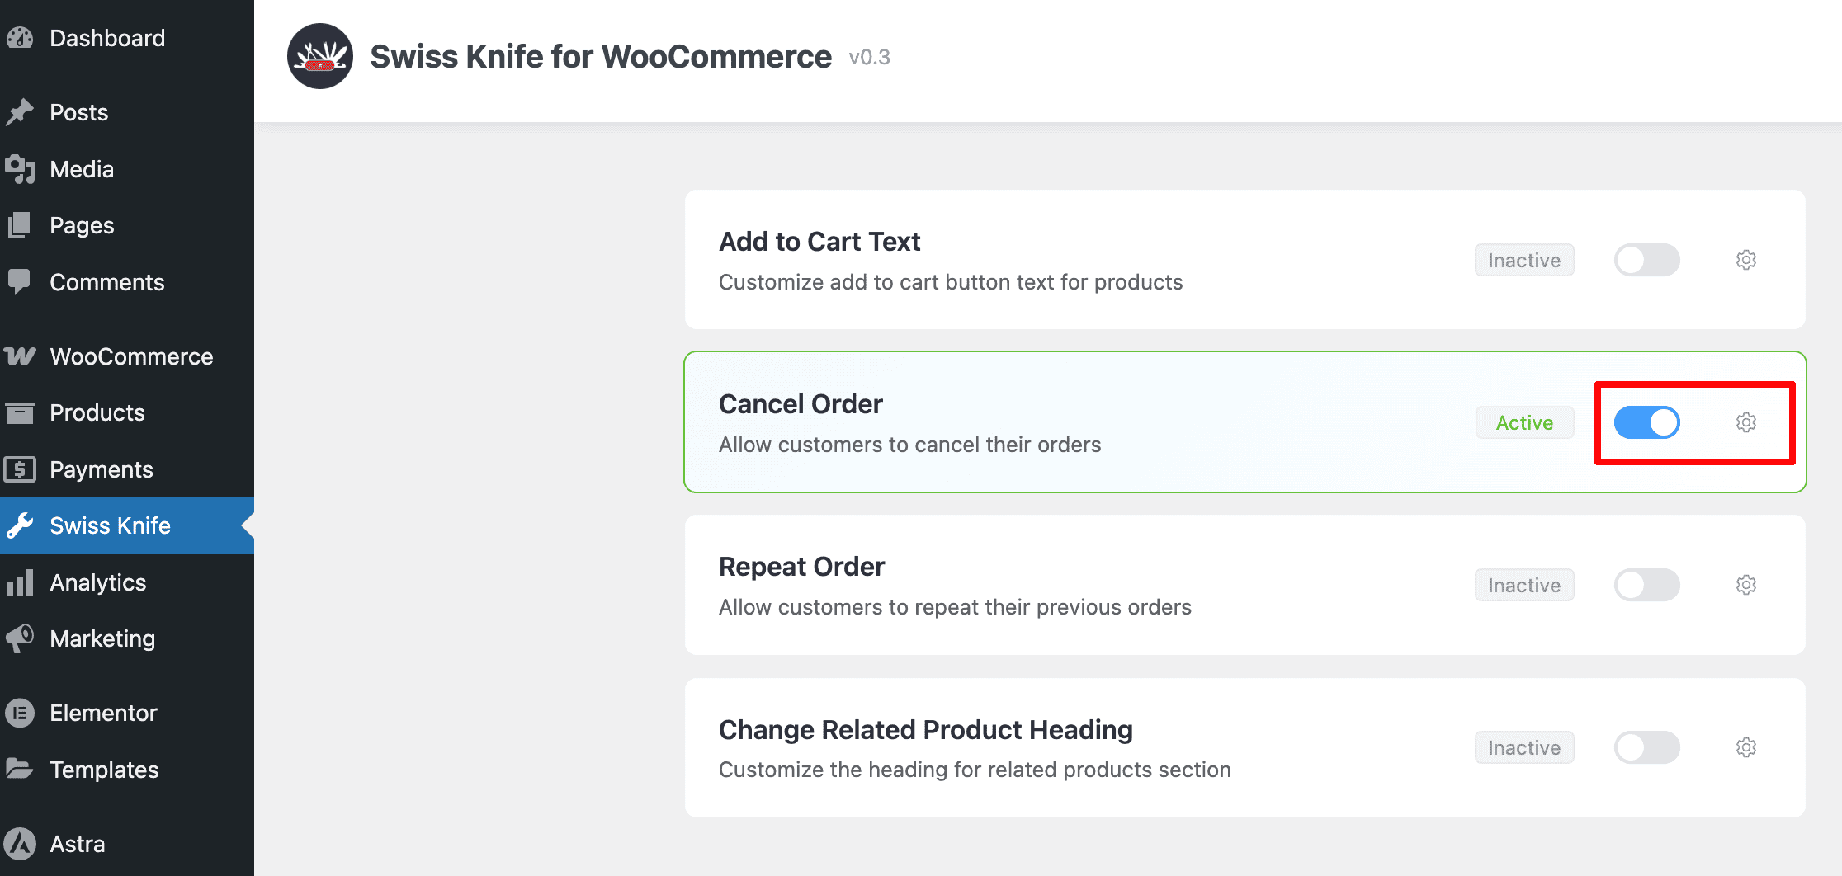Disable the Cancel Order toggle
Viewport: 1842px width, 876px height.
(x=1646, y=422)
